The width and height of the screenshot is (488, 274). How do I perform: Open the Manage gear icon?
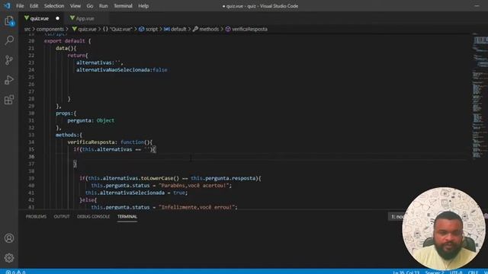(x=9, y=258)
